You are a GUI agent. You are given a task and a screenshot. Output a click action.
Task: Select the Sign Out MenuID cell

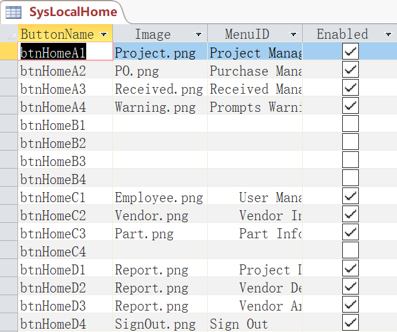pyautogui.click(x=255, y=323)
